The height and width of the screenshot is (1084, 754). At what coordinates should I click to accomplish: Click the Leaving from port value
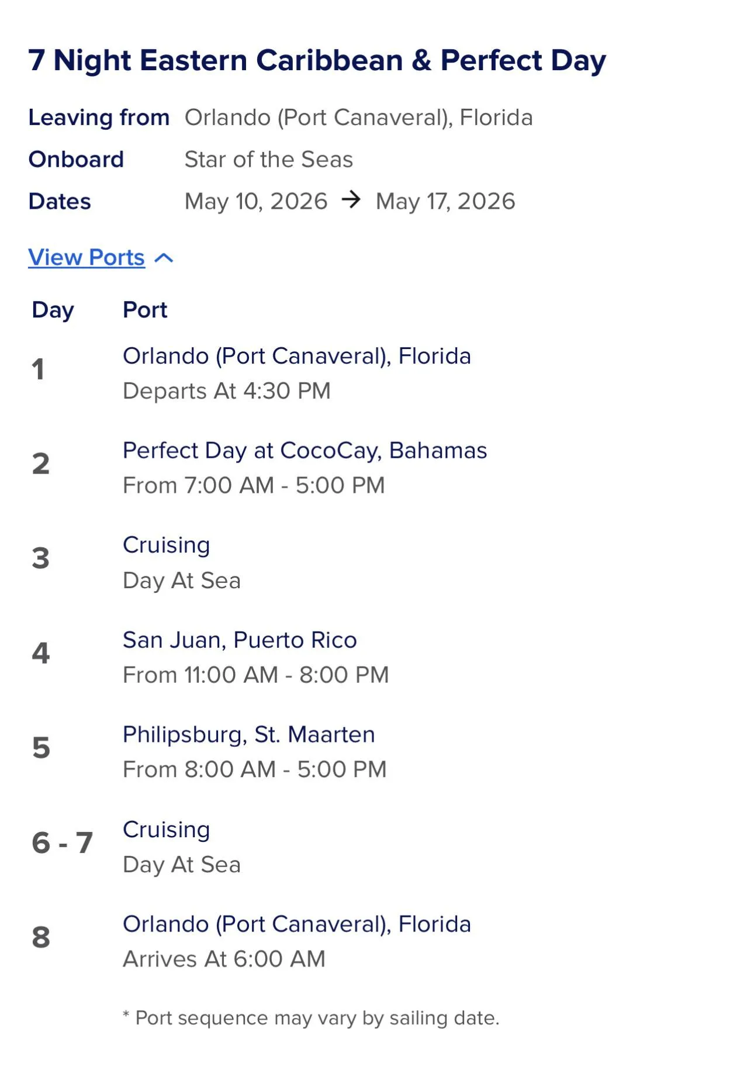pos(358,118)
